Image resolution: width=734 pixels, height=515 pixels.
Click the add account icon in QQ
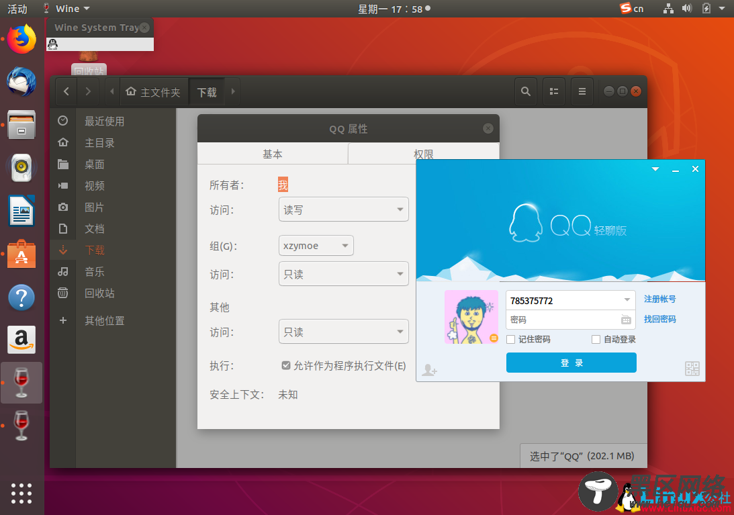429,370
